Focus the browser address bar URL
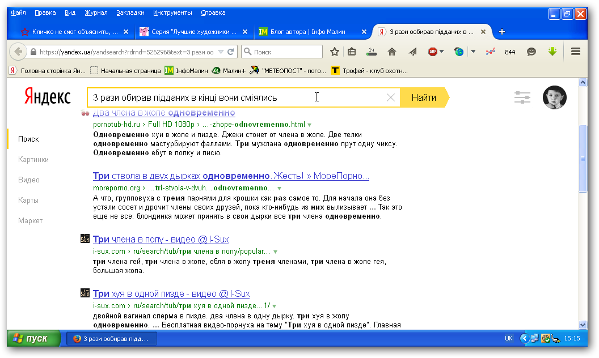Viewport: 599px width, 358px height. 126,52
